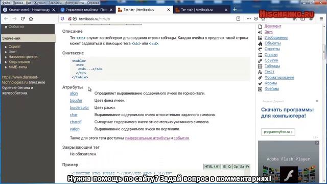Image resolution: width=327 pixels, height=184 pixels.
Task: Open the charoff attribute link
Action: click(76, 122)
